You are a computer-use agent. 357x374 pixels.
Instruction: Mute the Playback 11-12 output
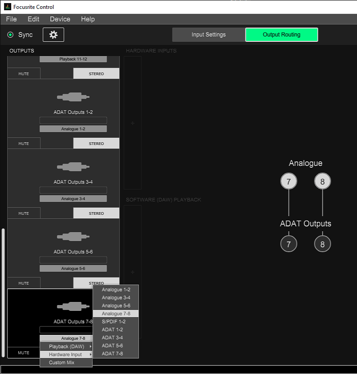coord(24,74)
